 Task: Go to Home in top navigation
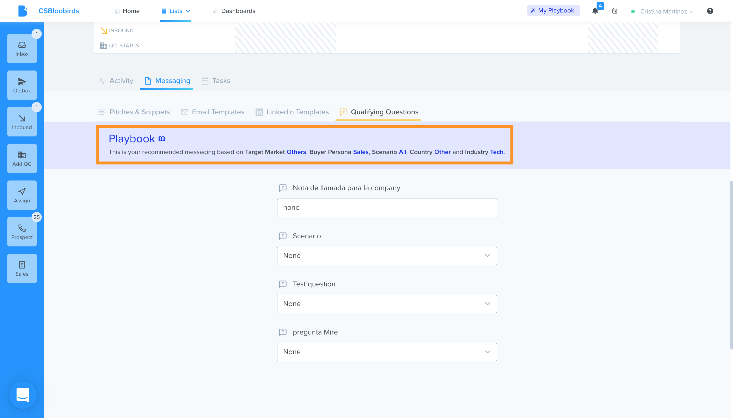click(127, 11)
